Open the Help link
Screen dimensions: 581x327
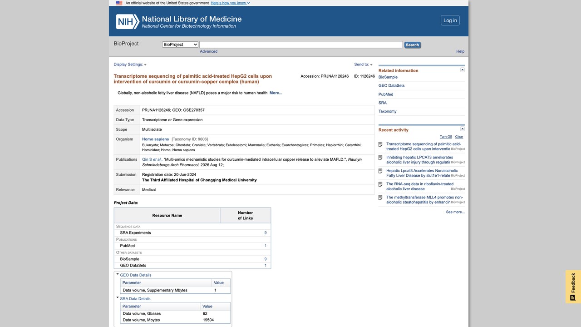tap(460, 51)
